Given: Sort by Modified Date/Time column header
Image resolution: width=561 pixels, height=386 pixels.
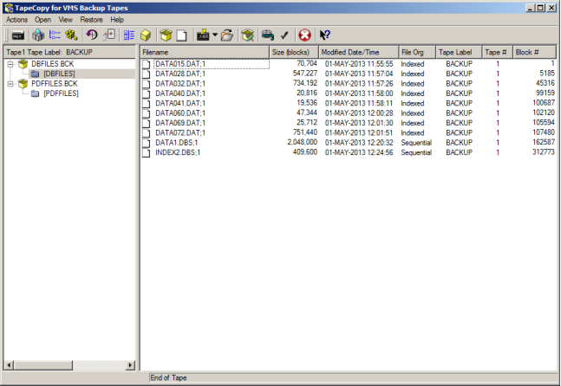Looking at the screenshot, I should pyautogui.click(x=358, y=52).
